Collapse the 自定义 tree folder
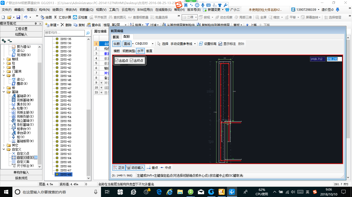 coord(4,149)
